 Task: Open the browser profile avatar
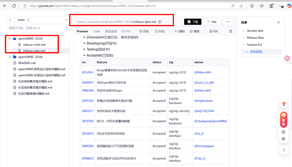pos(272,6)
